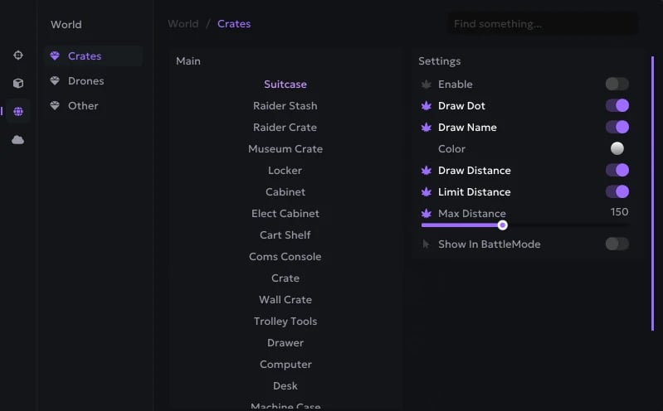Click the World breadcrumb link
The height and width of the screenshot is (411, 663).
click(183, 24)
